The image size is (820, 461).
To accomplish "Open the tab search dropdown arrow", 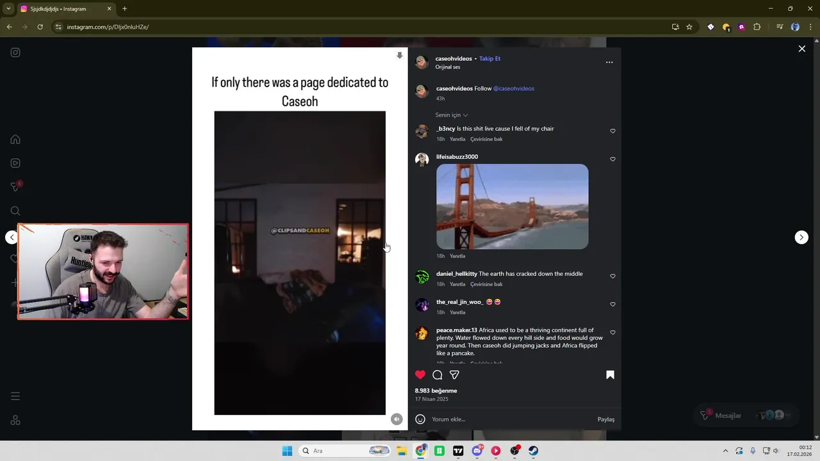I will (x=9, y=8).
